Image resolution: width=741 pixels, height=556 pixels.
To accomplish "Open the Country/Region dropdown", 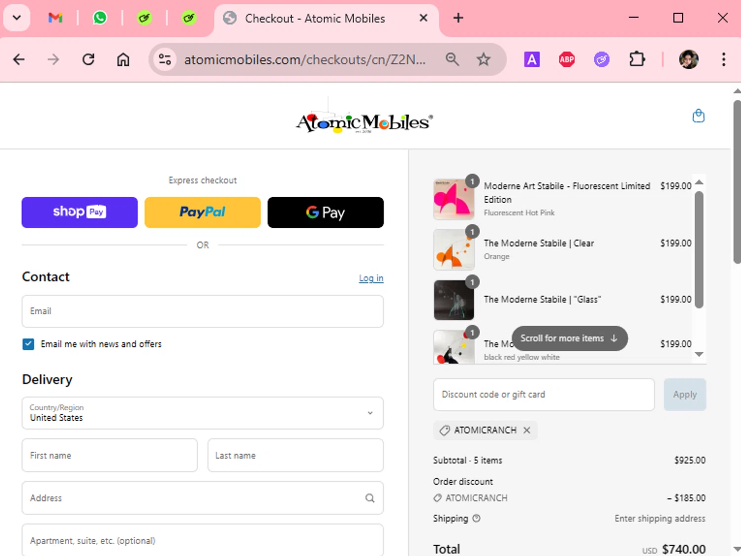I will click(203, 413).
